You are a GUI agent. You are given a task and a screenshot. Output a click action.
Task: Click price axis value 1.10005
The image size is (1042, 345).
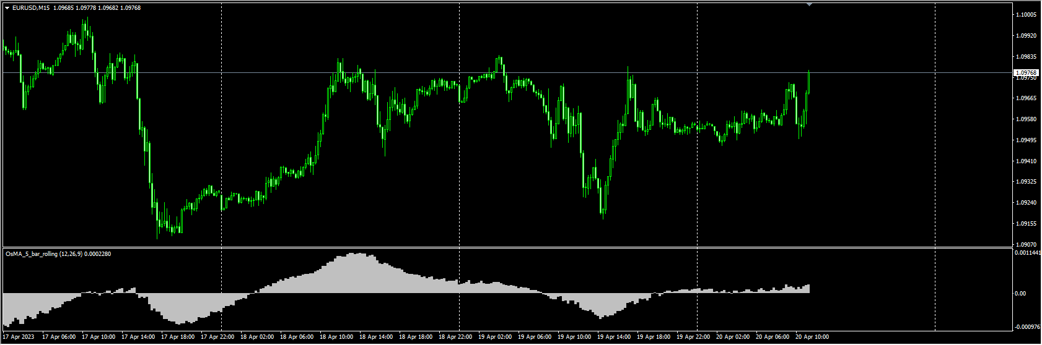[1027, 15]
